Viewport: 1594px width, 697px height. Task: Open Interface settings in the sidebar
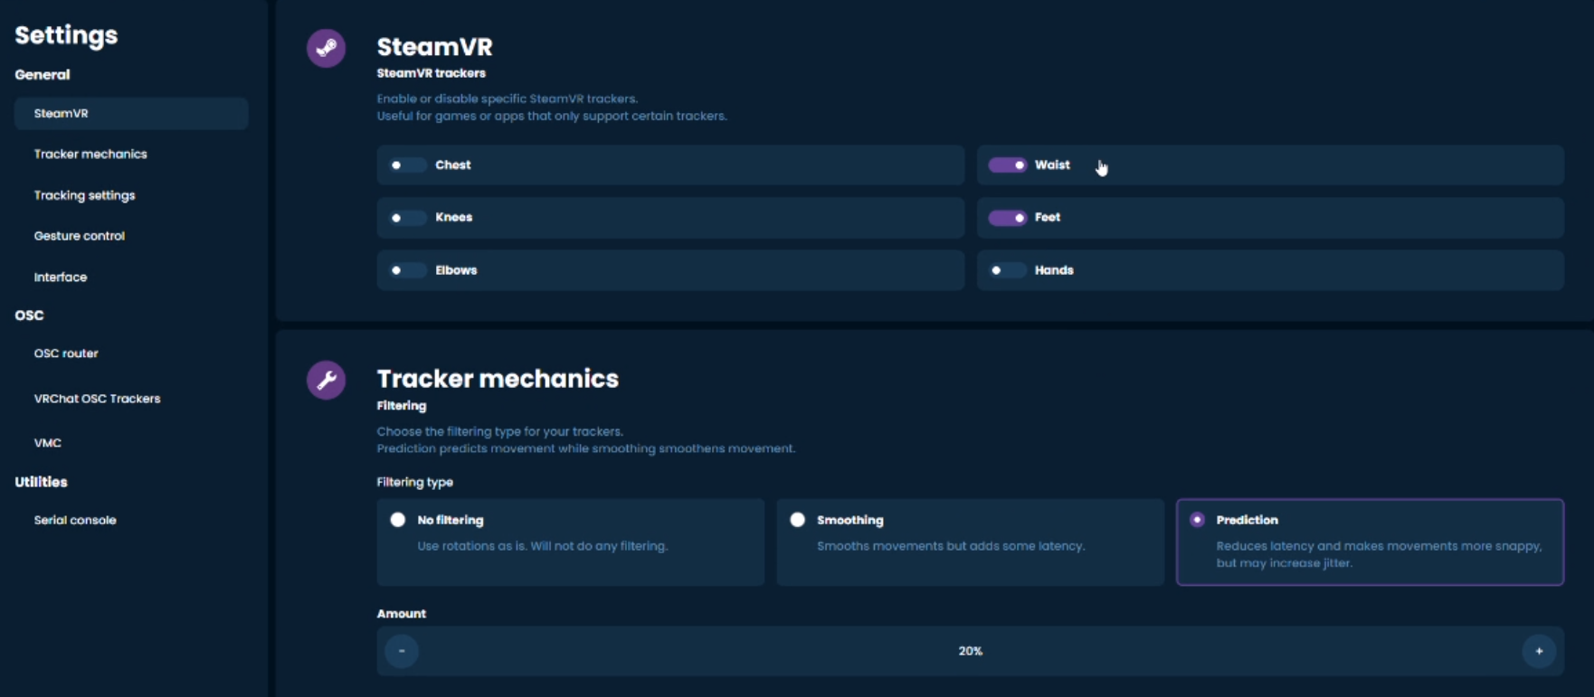pos(61,278)
